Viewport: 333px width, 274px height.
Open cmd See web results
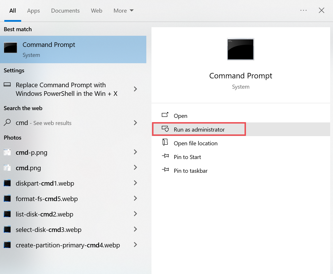[x=73, y=123]
